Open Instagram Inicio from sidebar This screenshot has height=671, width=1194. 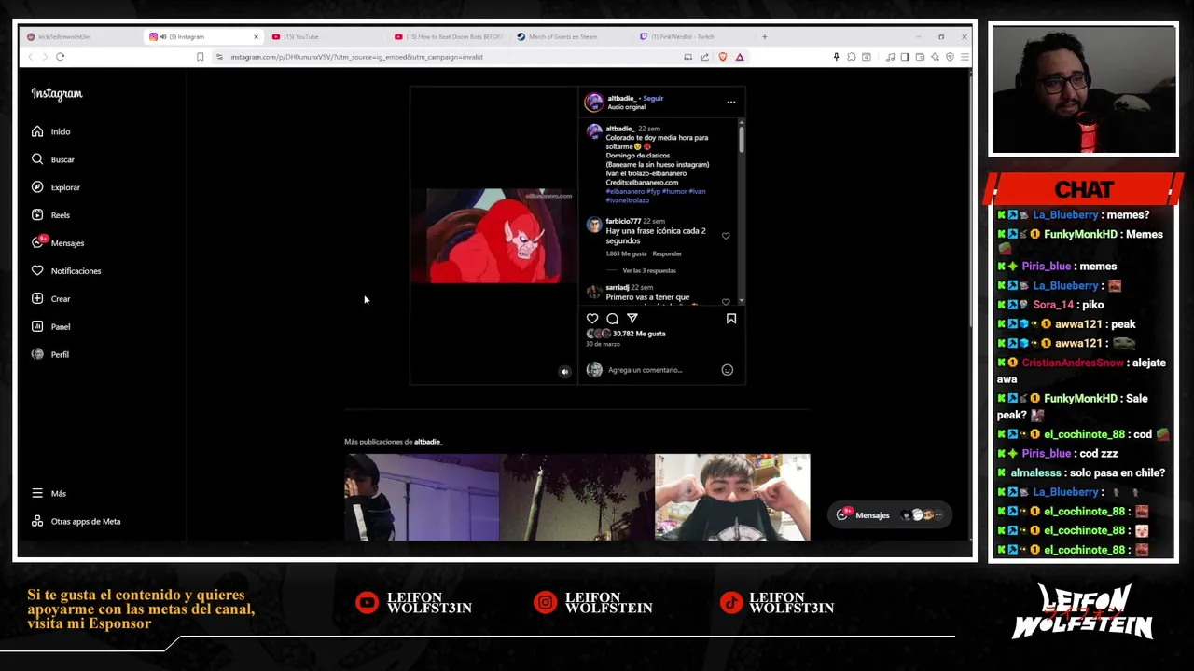pos(50,131)
